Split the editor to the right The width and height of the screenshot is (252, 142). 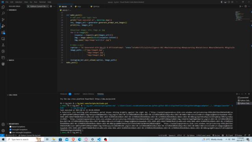tap(246, 6)
